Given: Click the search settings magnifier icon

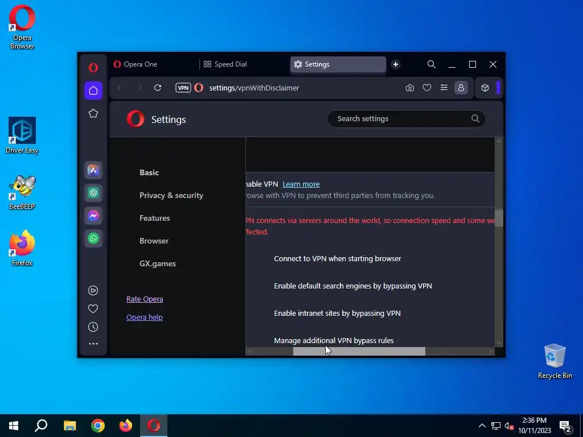Looking at the screenshot, I should point(475,118).
